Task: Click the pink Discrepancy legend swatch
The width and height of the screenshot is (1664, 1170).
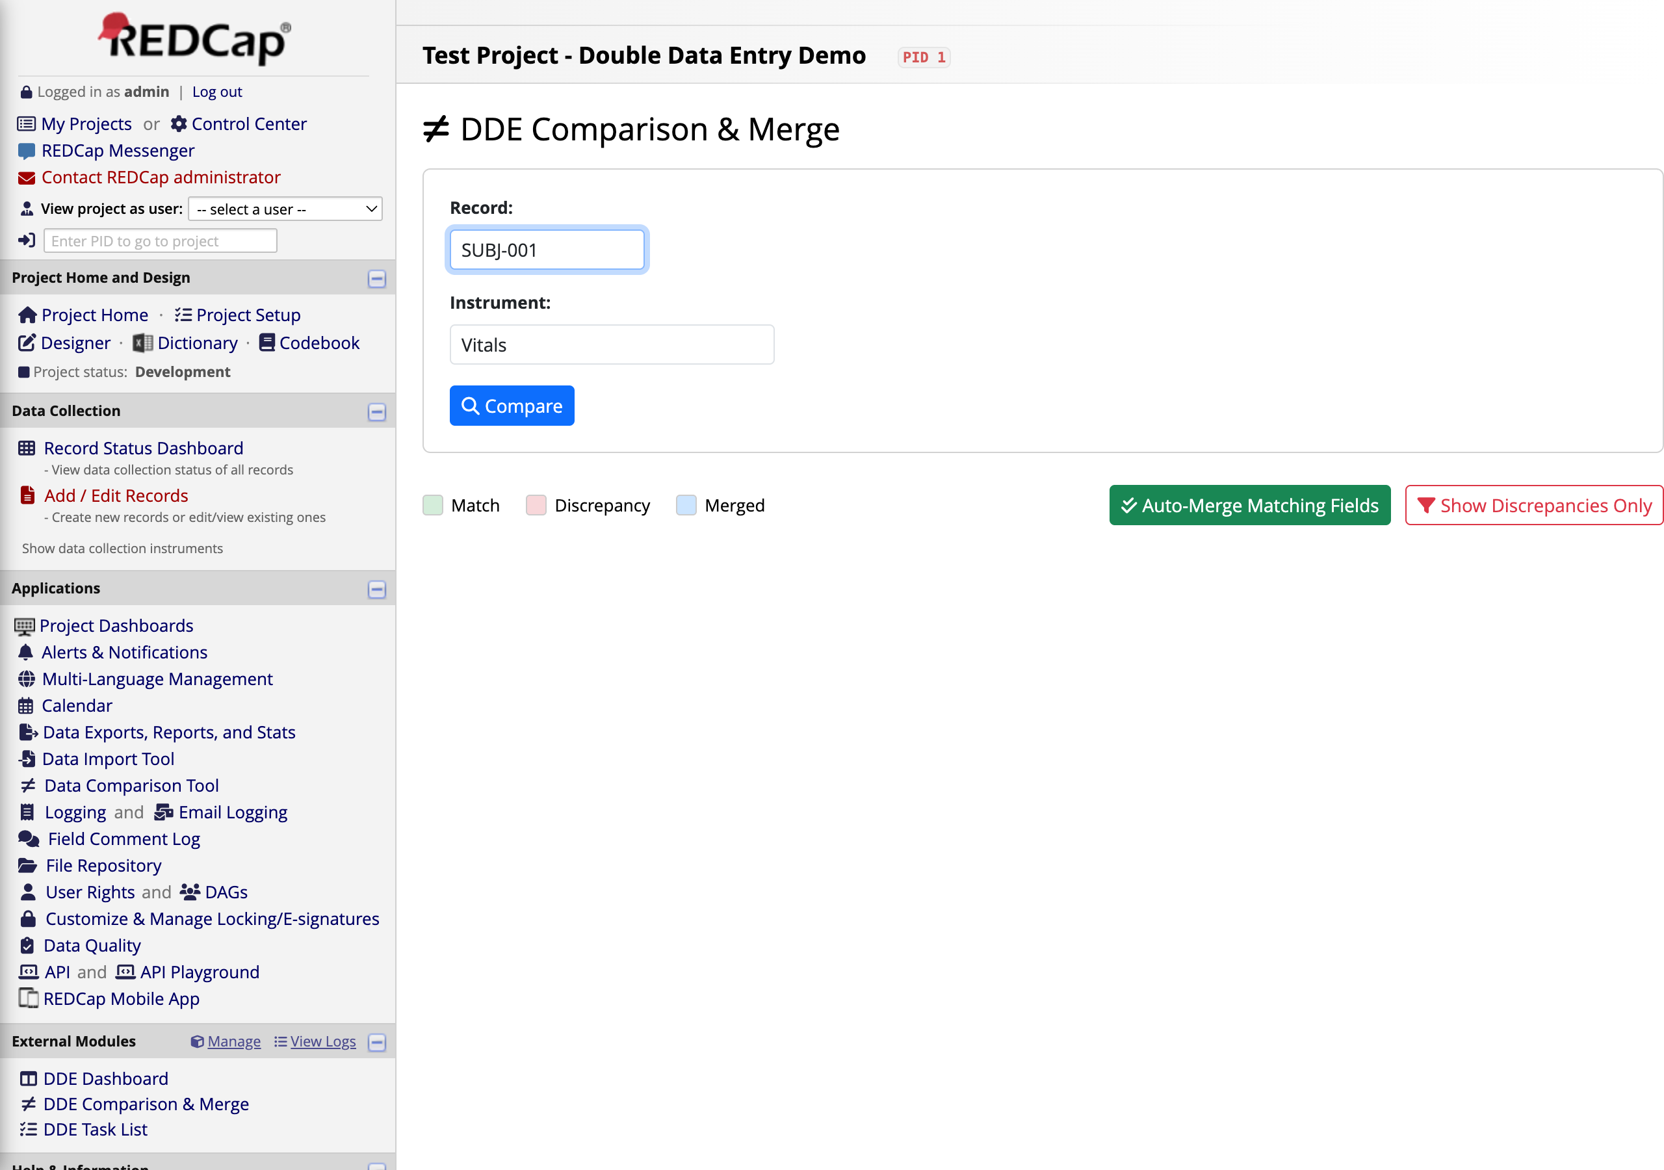Action: pyautogui.click(x=536, y=505)
